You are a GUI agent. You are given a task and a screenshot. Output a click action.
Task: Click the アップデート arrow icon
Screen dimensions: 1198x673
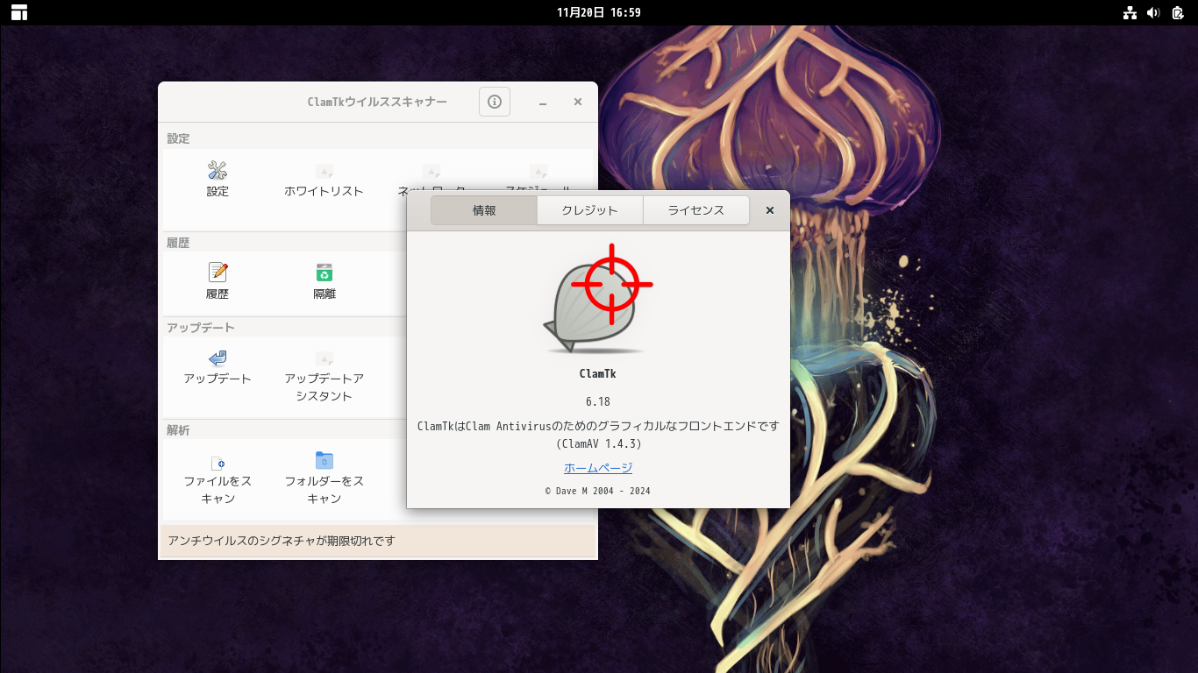(x=217, y=358)
